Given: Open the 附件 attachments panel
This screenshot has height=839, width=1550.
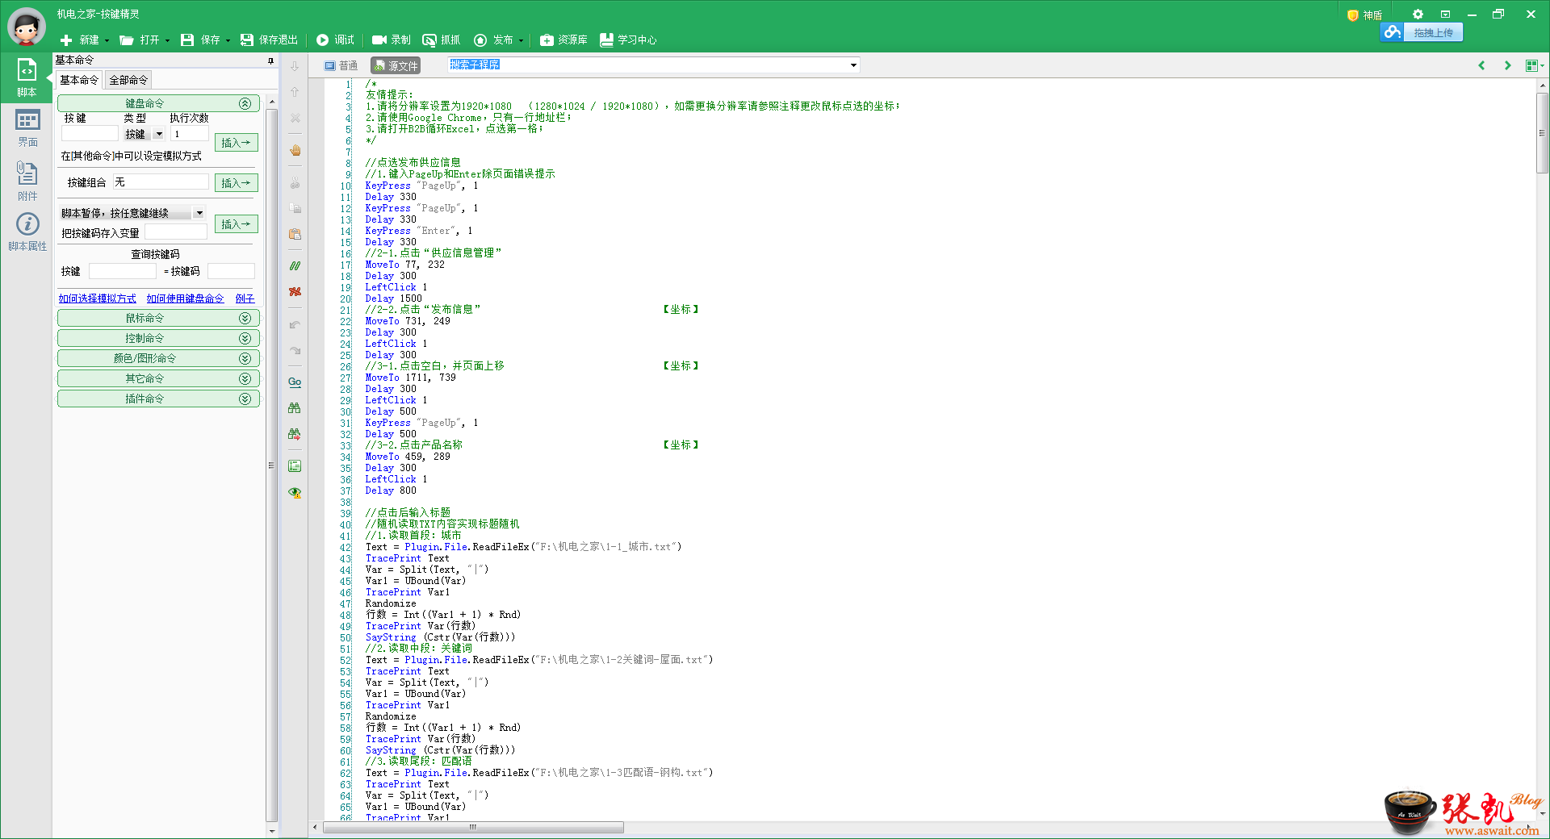Looking at the screenshot, I should 27,181.
